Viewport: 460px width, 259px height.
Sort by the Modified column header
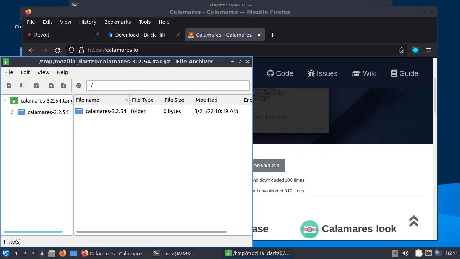217,100
